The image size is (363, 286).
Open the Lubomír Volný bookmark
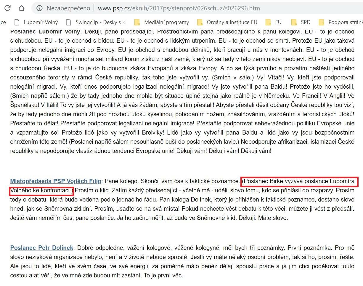click(x=36, y=22)
